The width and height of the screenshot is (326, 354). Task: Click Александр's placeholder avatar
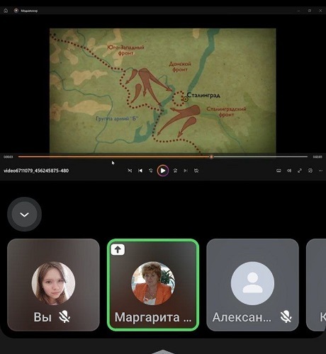252,283
